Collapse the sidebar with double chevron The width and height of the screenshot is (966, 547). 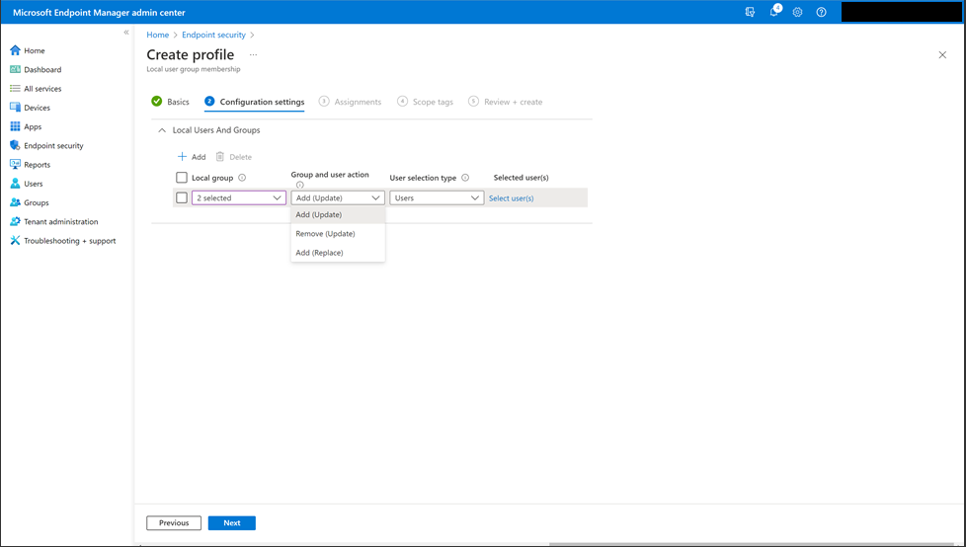click(126, 32)
